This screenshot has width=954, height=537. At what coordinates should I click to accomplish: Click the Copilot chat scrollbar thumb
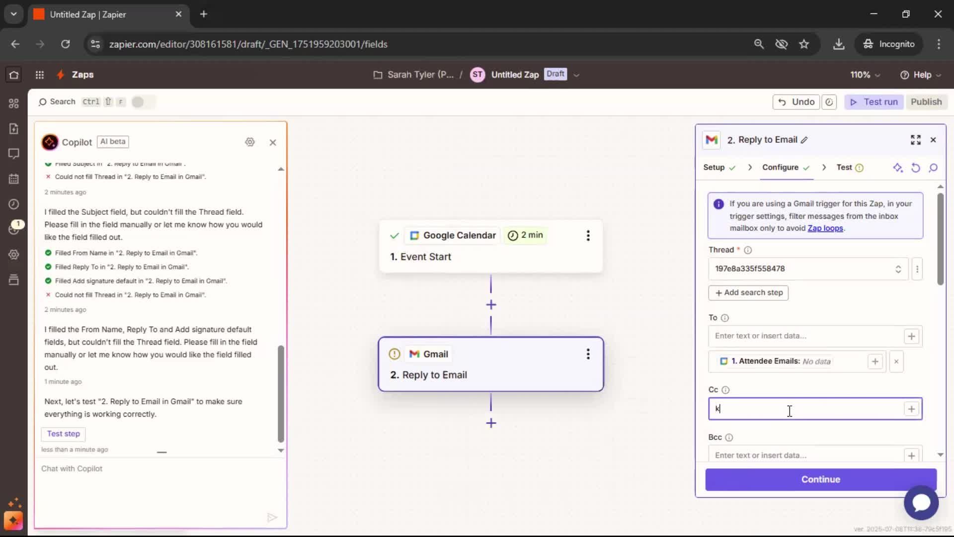pos(281,393)
